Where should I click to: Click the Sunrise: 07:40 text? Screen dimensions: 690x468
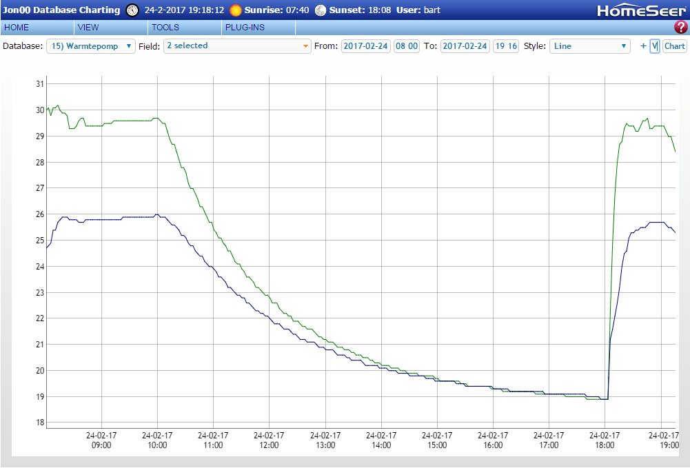tap(277, 10)
